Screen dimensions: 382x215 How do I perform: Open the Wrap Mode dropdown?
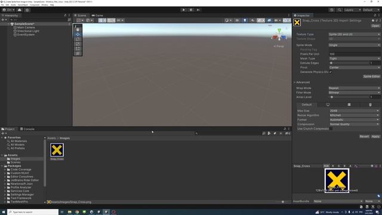pyautogui.click(x=354, y=88)
